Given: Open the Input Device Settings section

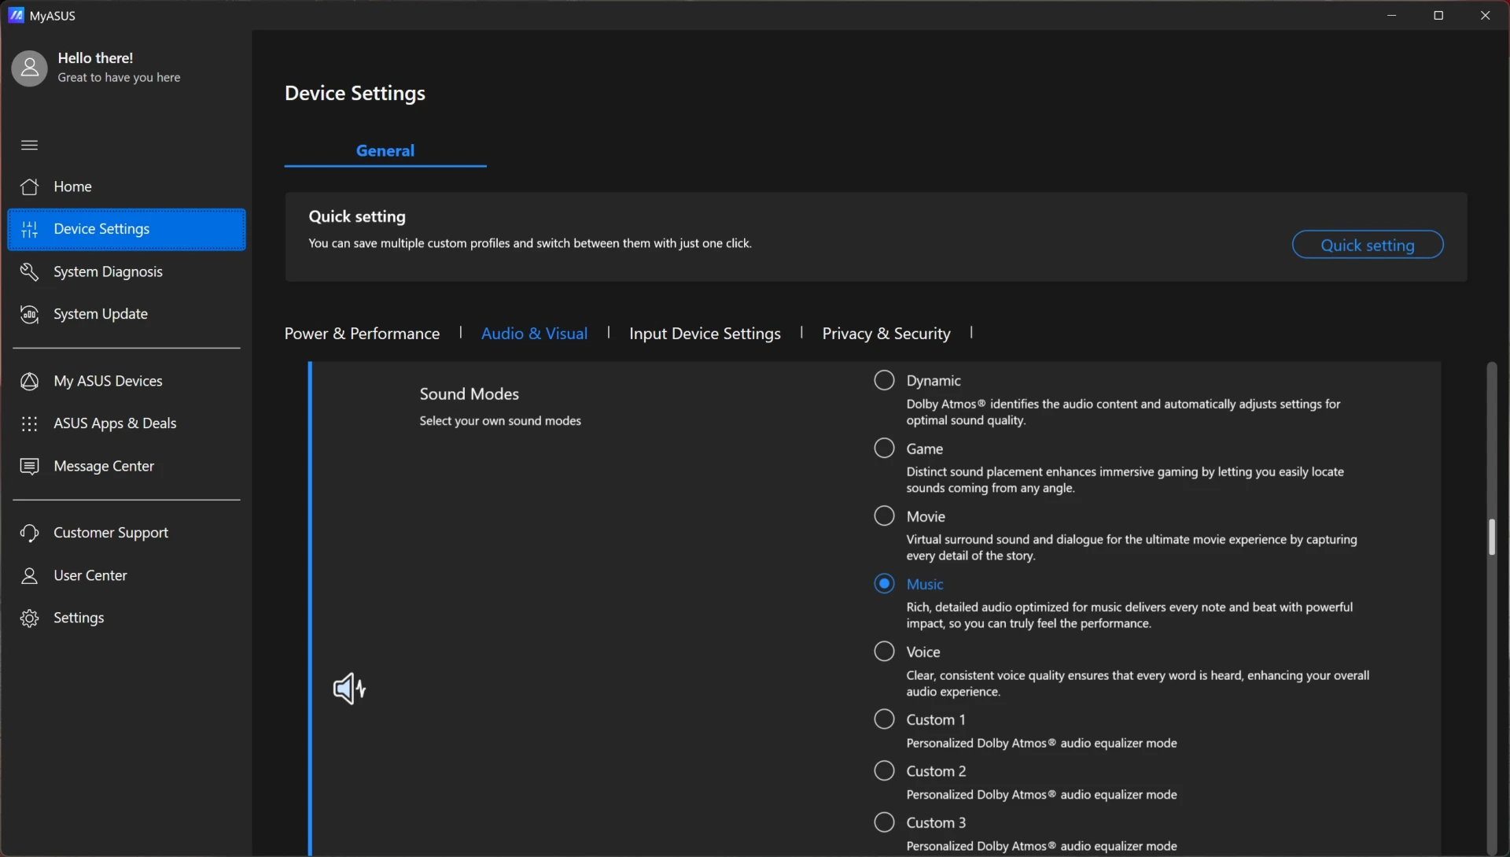Looking at the screenshot, I should (x=705, y=334).
